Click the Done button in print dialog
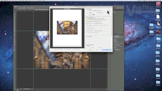 coord(97,50)
